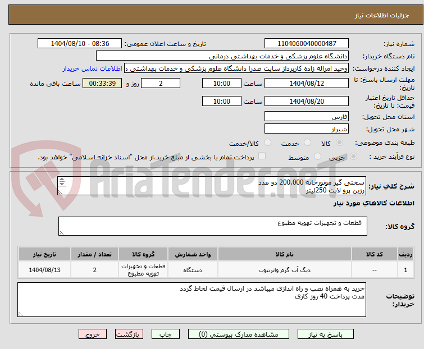Click the table cell قطعات و تجهیزات تهویه مطبوع
The image size is (424, 349).
[x=143, y=270]
